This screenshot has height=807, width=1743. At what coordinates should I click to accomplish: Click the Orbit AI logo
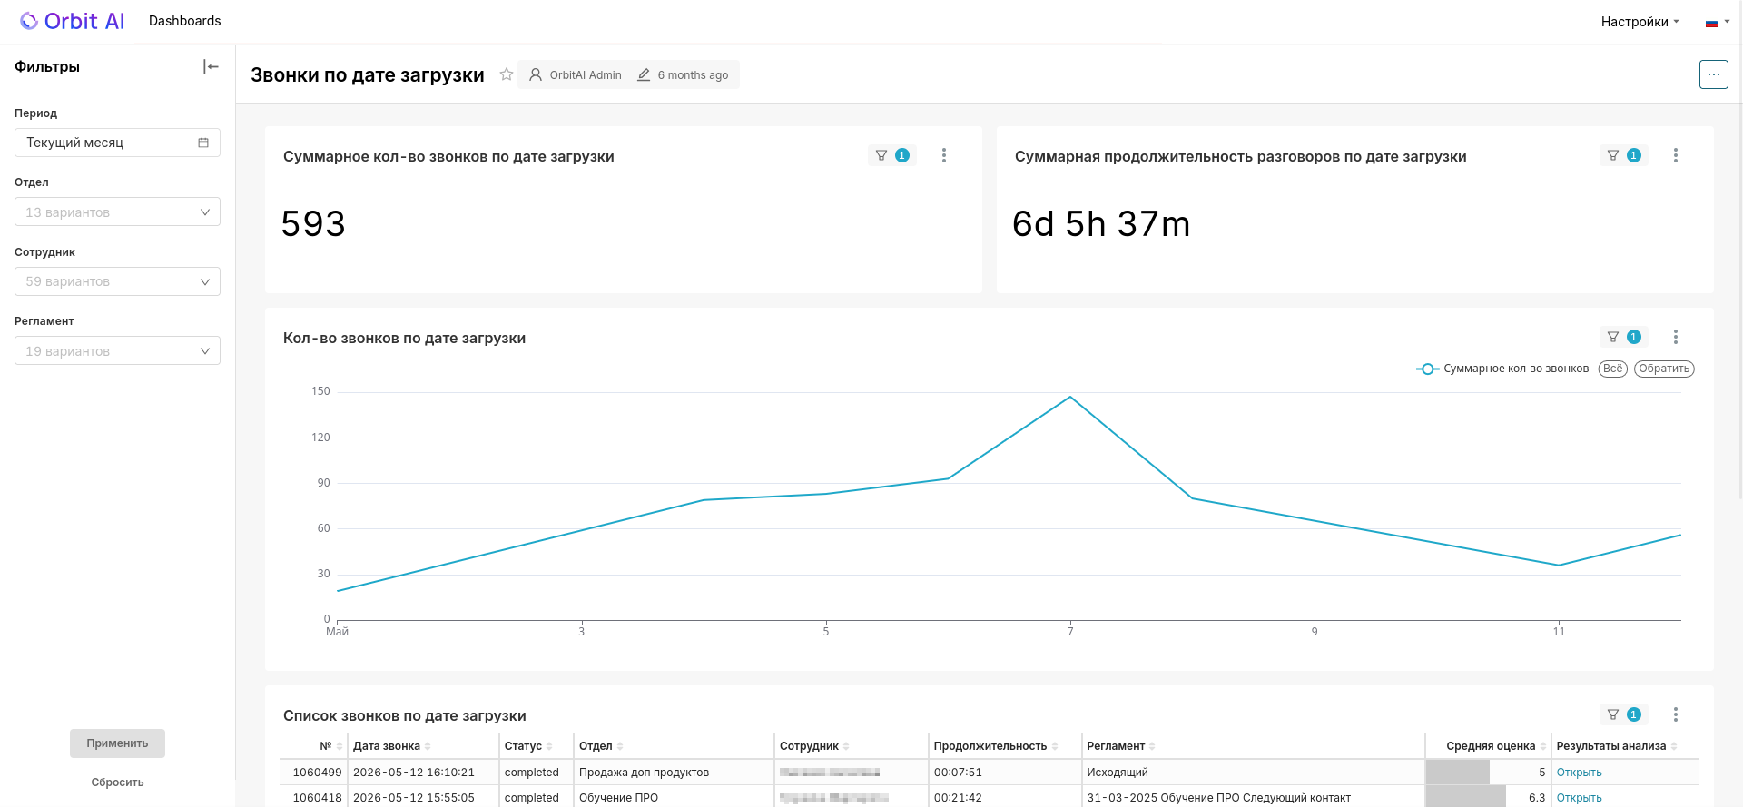[73, 21]
